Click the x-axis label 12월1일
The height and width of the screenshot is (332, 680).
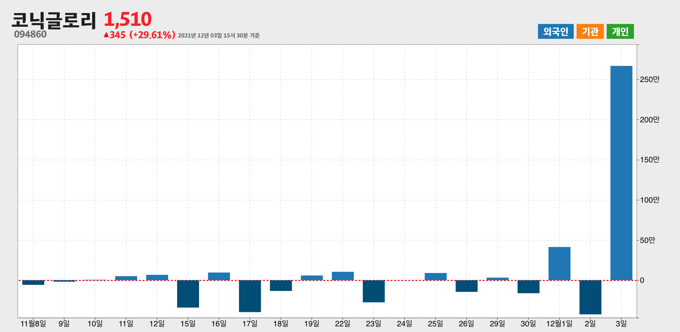coord(559,324)
